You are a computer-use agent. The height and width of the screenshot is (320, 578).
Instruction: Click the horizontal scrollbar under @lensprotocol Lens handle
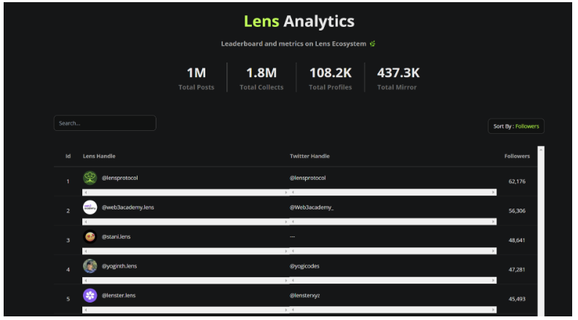186,192
